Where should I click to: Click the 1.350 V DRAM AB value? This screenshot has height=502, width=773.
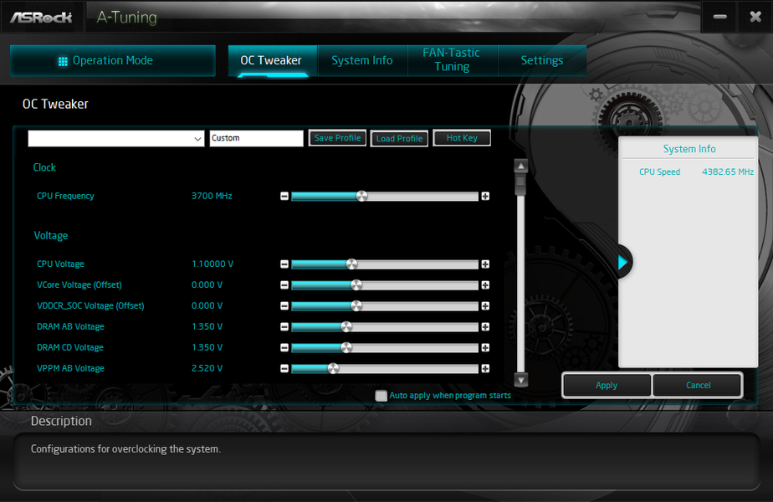[x=207, y=327]
